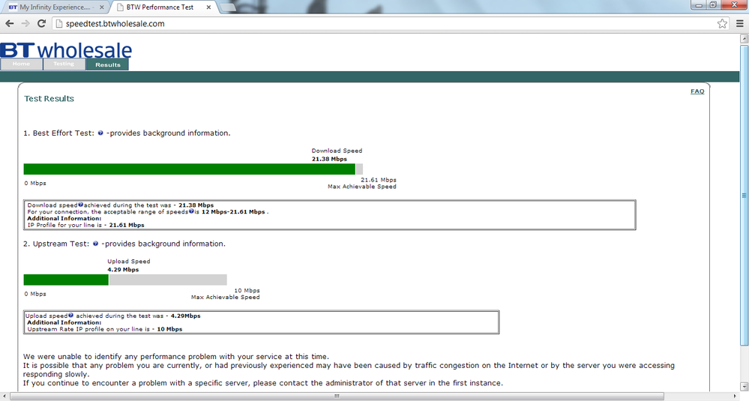Maximize the Chrome window
749x401 pixels.
pyautogui.click(x=713, y=4)
